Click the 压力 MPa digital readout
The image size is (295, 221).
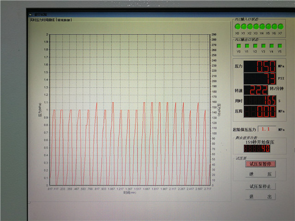pyautogui.click(x=260, y=66)
